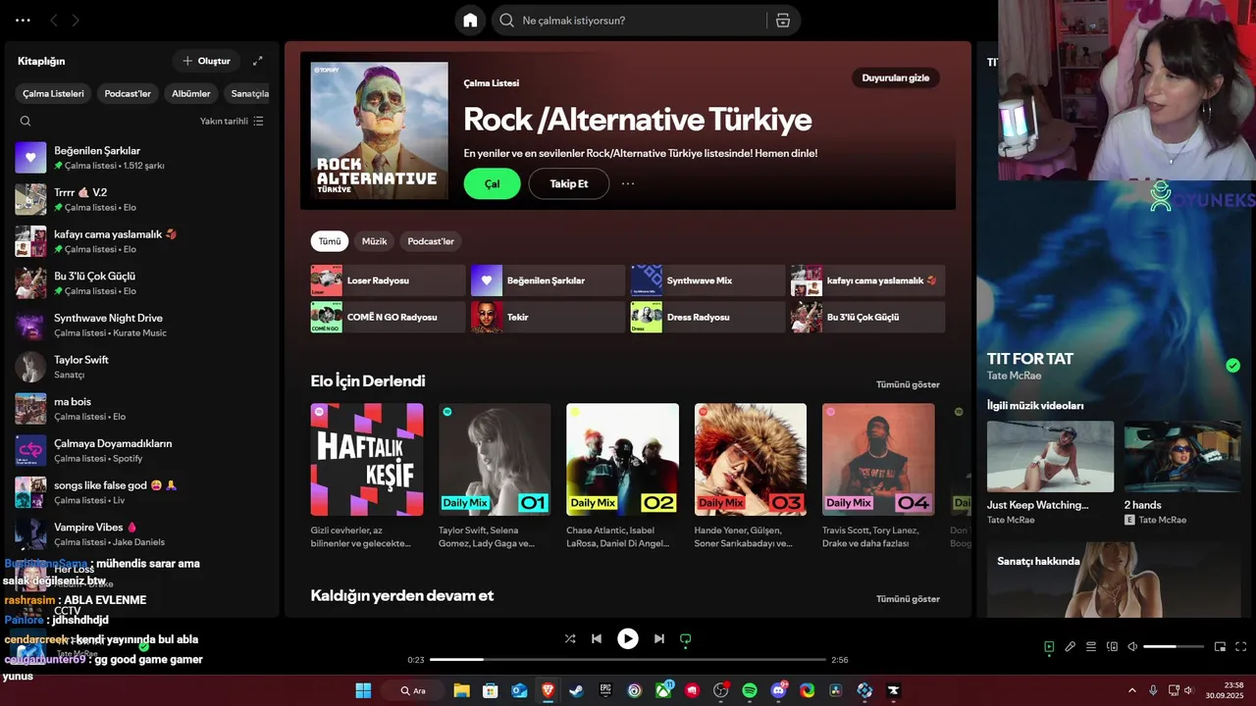This screenshot has width=1256, height=706.
Task: Open Haftalık Keşif card
Action: (367, 476)
